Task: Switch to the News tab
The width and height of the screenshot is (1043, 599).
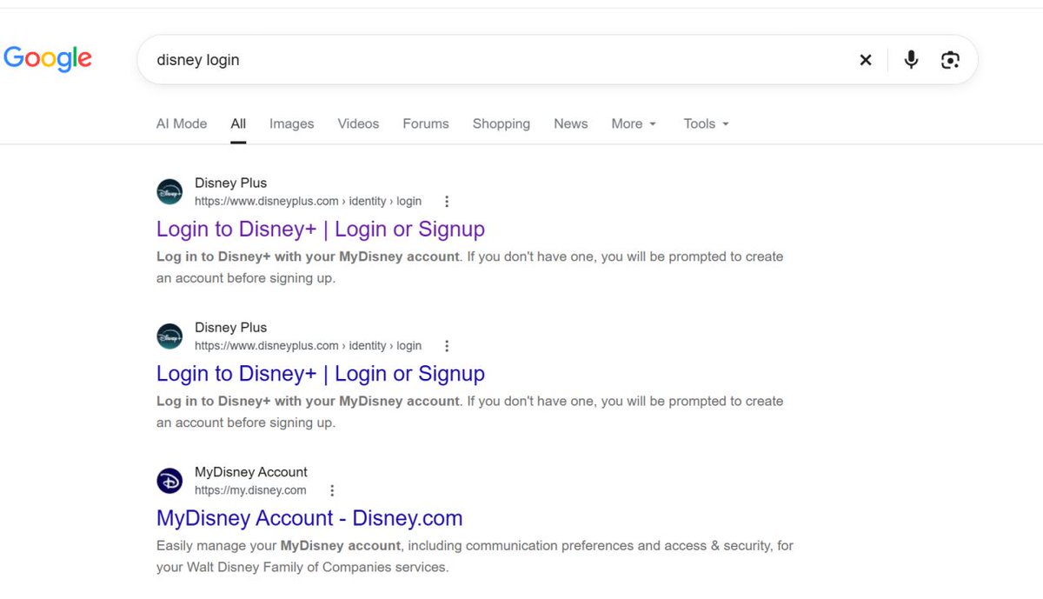Action: pyautogui.click(x=571, y=123)
